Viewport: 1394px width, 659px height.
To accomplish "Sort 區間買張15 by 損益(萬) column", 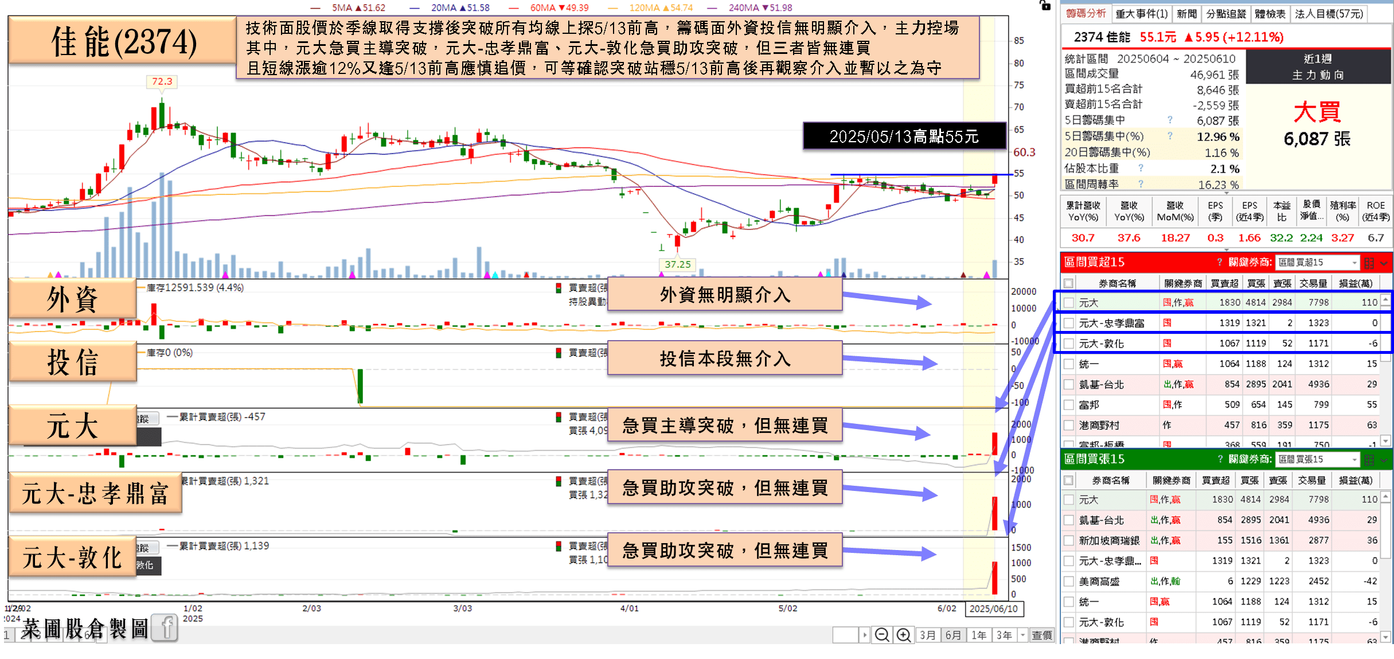I will point(1356,480).
